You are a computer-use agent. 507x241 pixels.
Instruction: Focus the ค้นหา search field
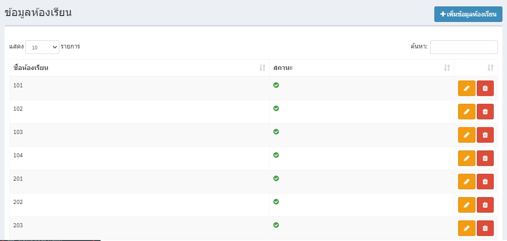click(464, 47)
